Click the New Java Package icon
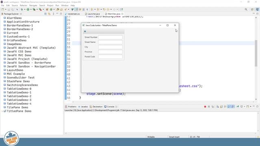The width and height of the screenshot is (260, 146). (47, 9)
